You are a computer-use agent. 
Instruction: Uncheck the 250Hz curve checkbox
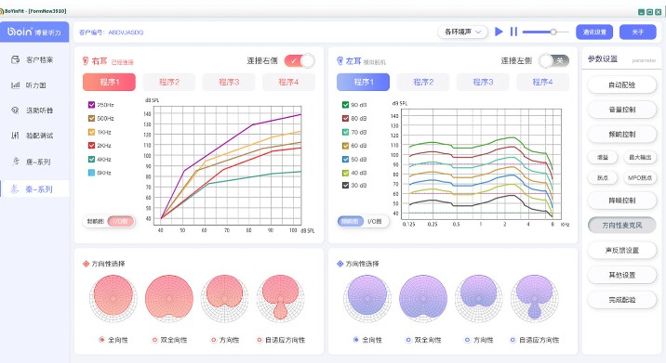click(91, 105)
